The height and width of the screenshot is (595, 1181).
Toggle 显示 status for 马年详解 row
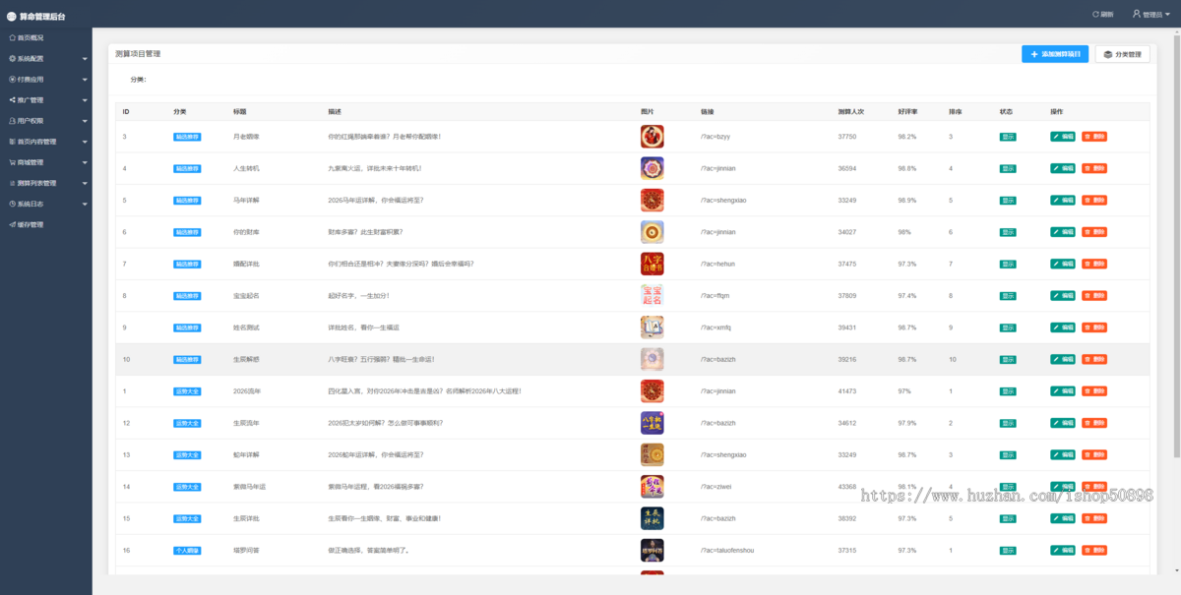[x=1008, y=201]
